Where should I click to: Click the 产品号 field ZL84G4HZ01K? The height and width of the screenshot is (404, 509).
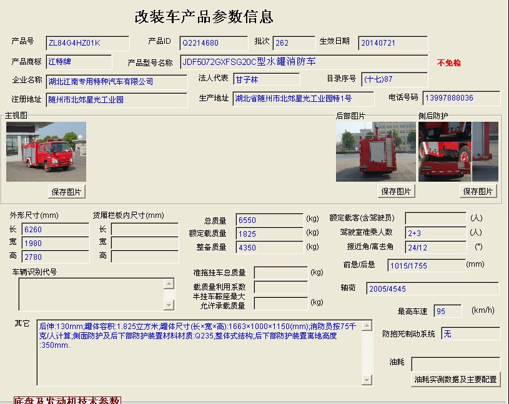88,43
